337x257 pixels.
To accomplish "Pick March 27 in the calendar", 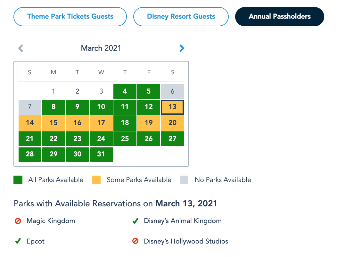I will tap(172, 138).
